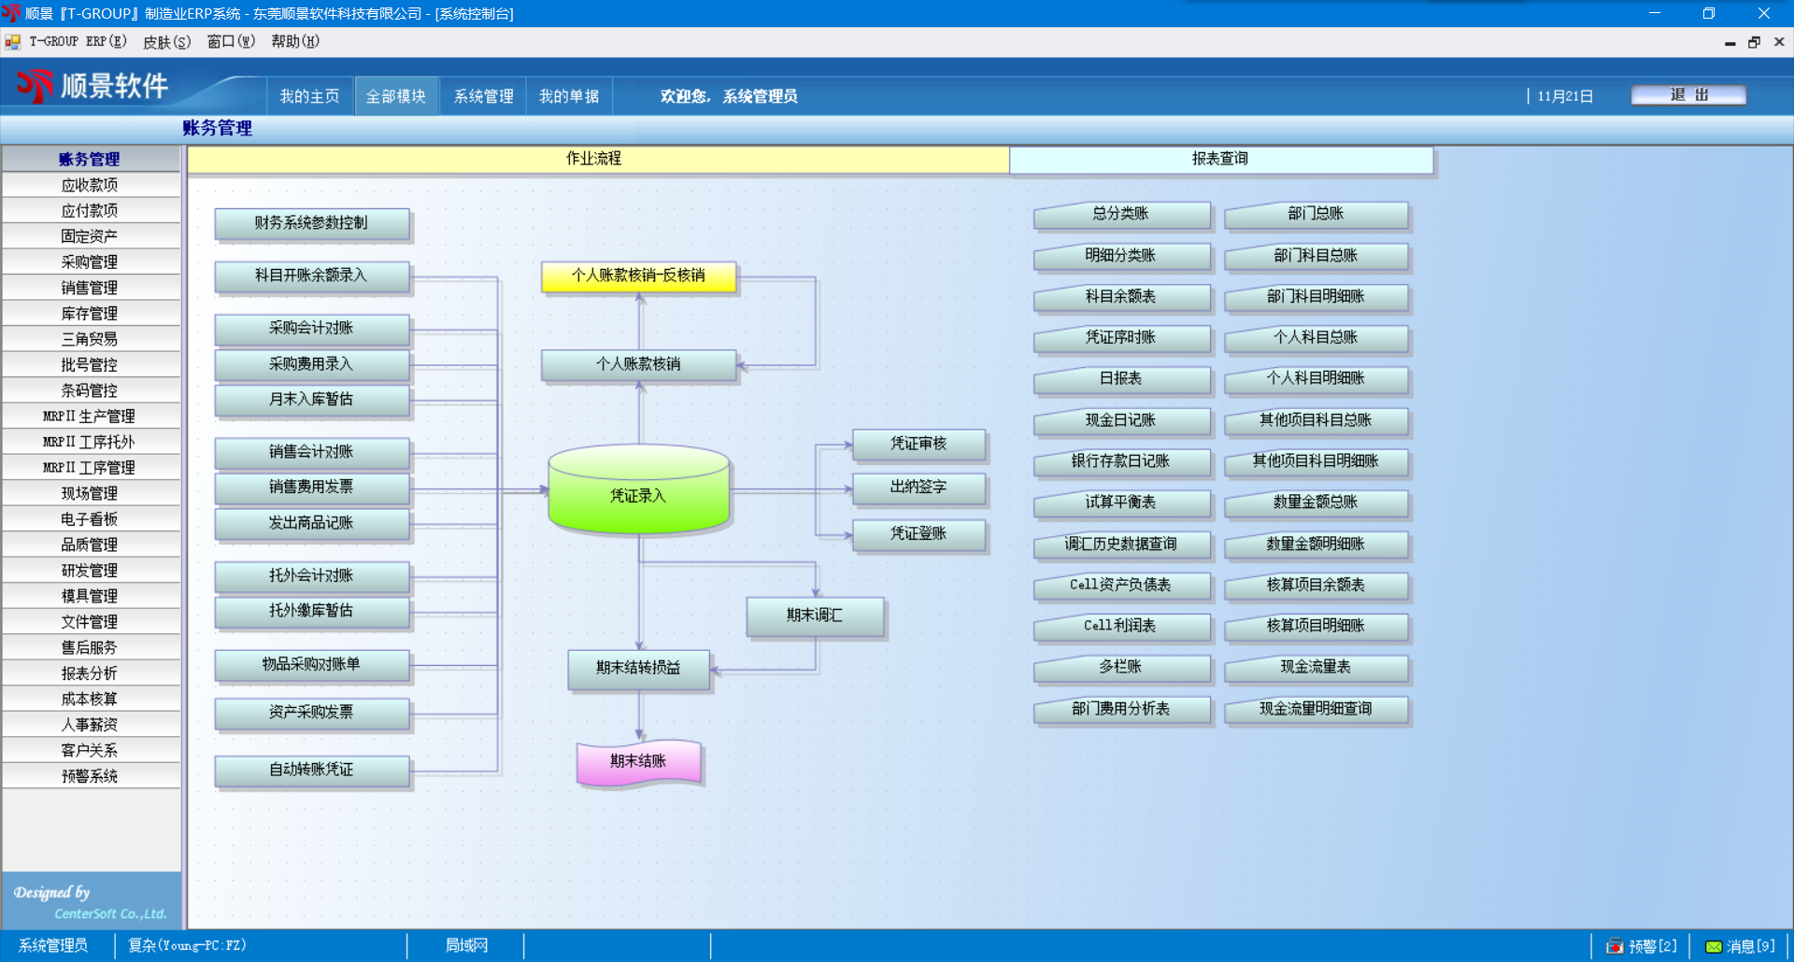
Task: Click the 凭证审核 workflow step
Action: (x=918, y=445)
